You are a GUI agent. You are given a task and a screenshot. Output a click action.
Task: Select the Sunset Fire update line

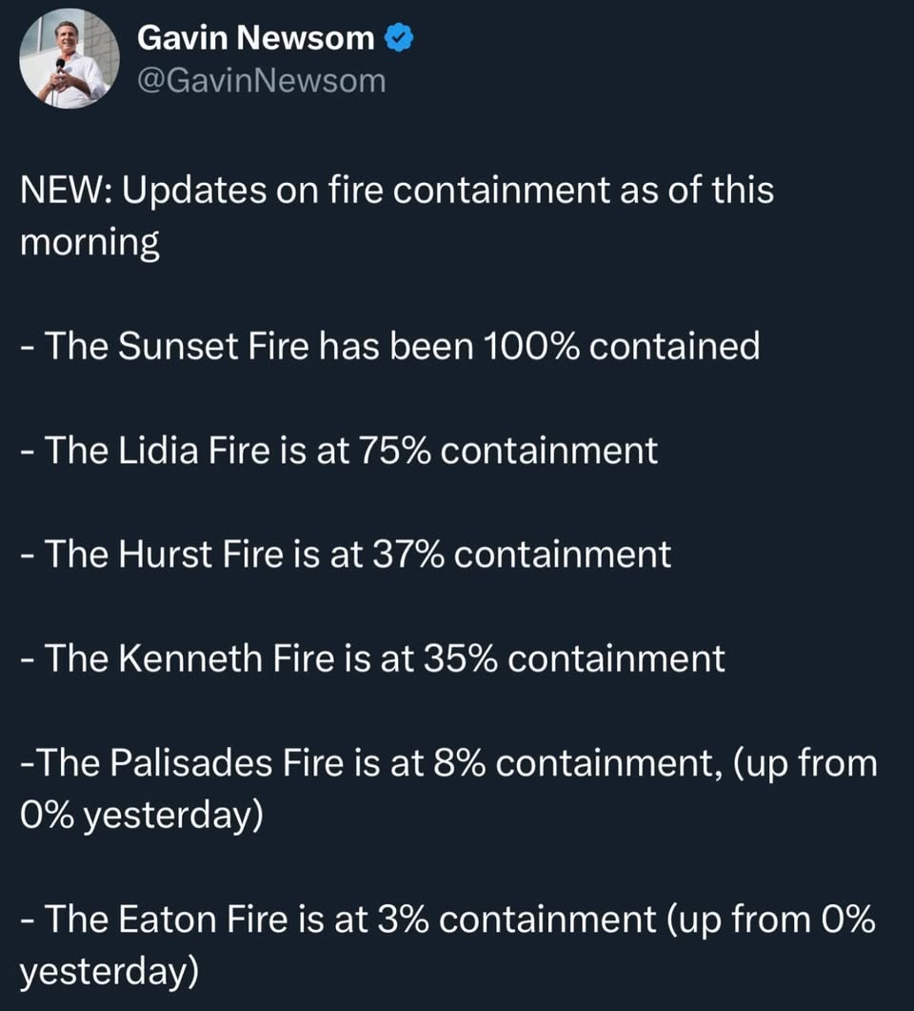tap(390, 346)
